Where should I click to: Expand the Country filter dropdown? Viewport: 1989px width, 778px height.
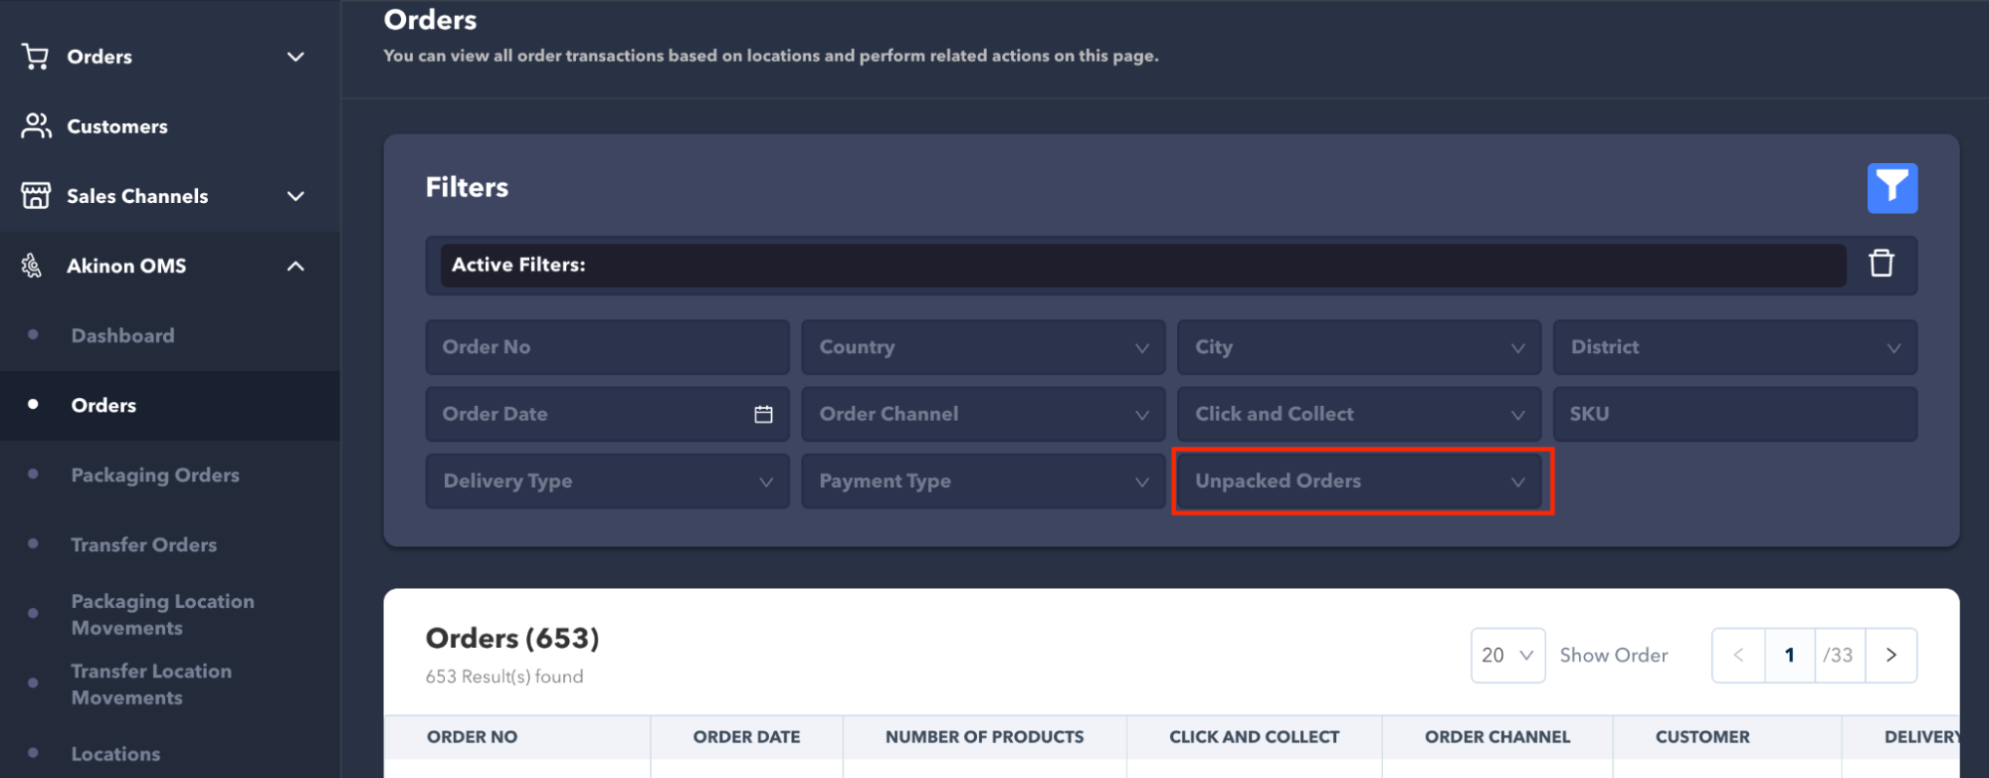point(983,347)
